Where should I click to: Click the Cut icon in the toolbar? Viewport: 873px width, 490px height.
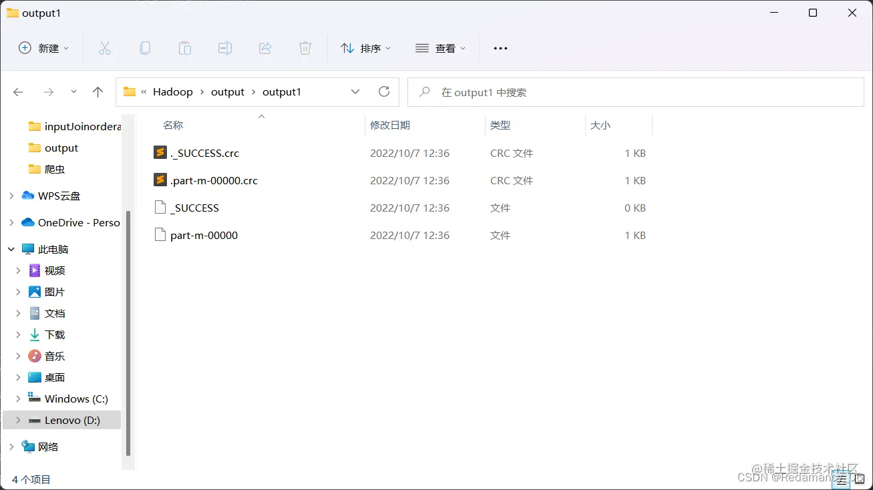click(x=104, y=47)
